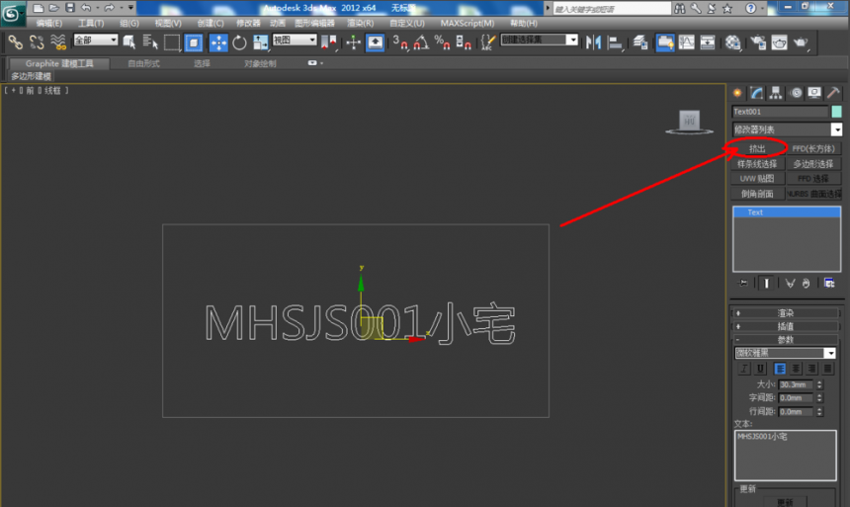Choose the Rectangular Selection Region icon
Viewport: 850px width, 507px height.
(x=172, y=42)
